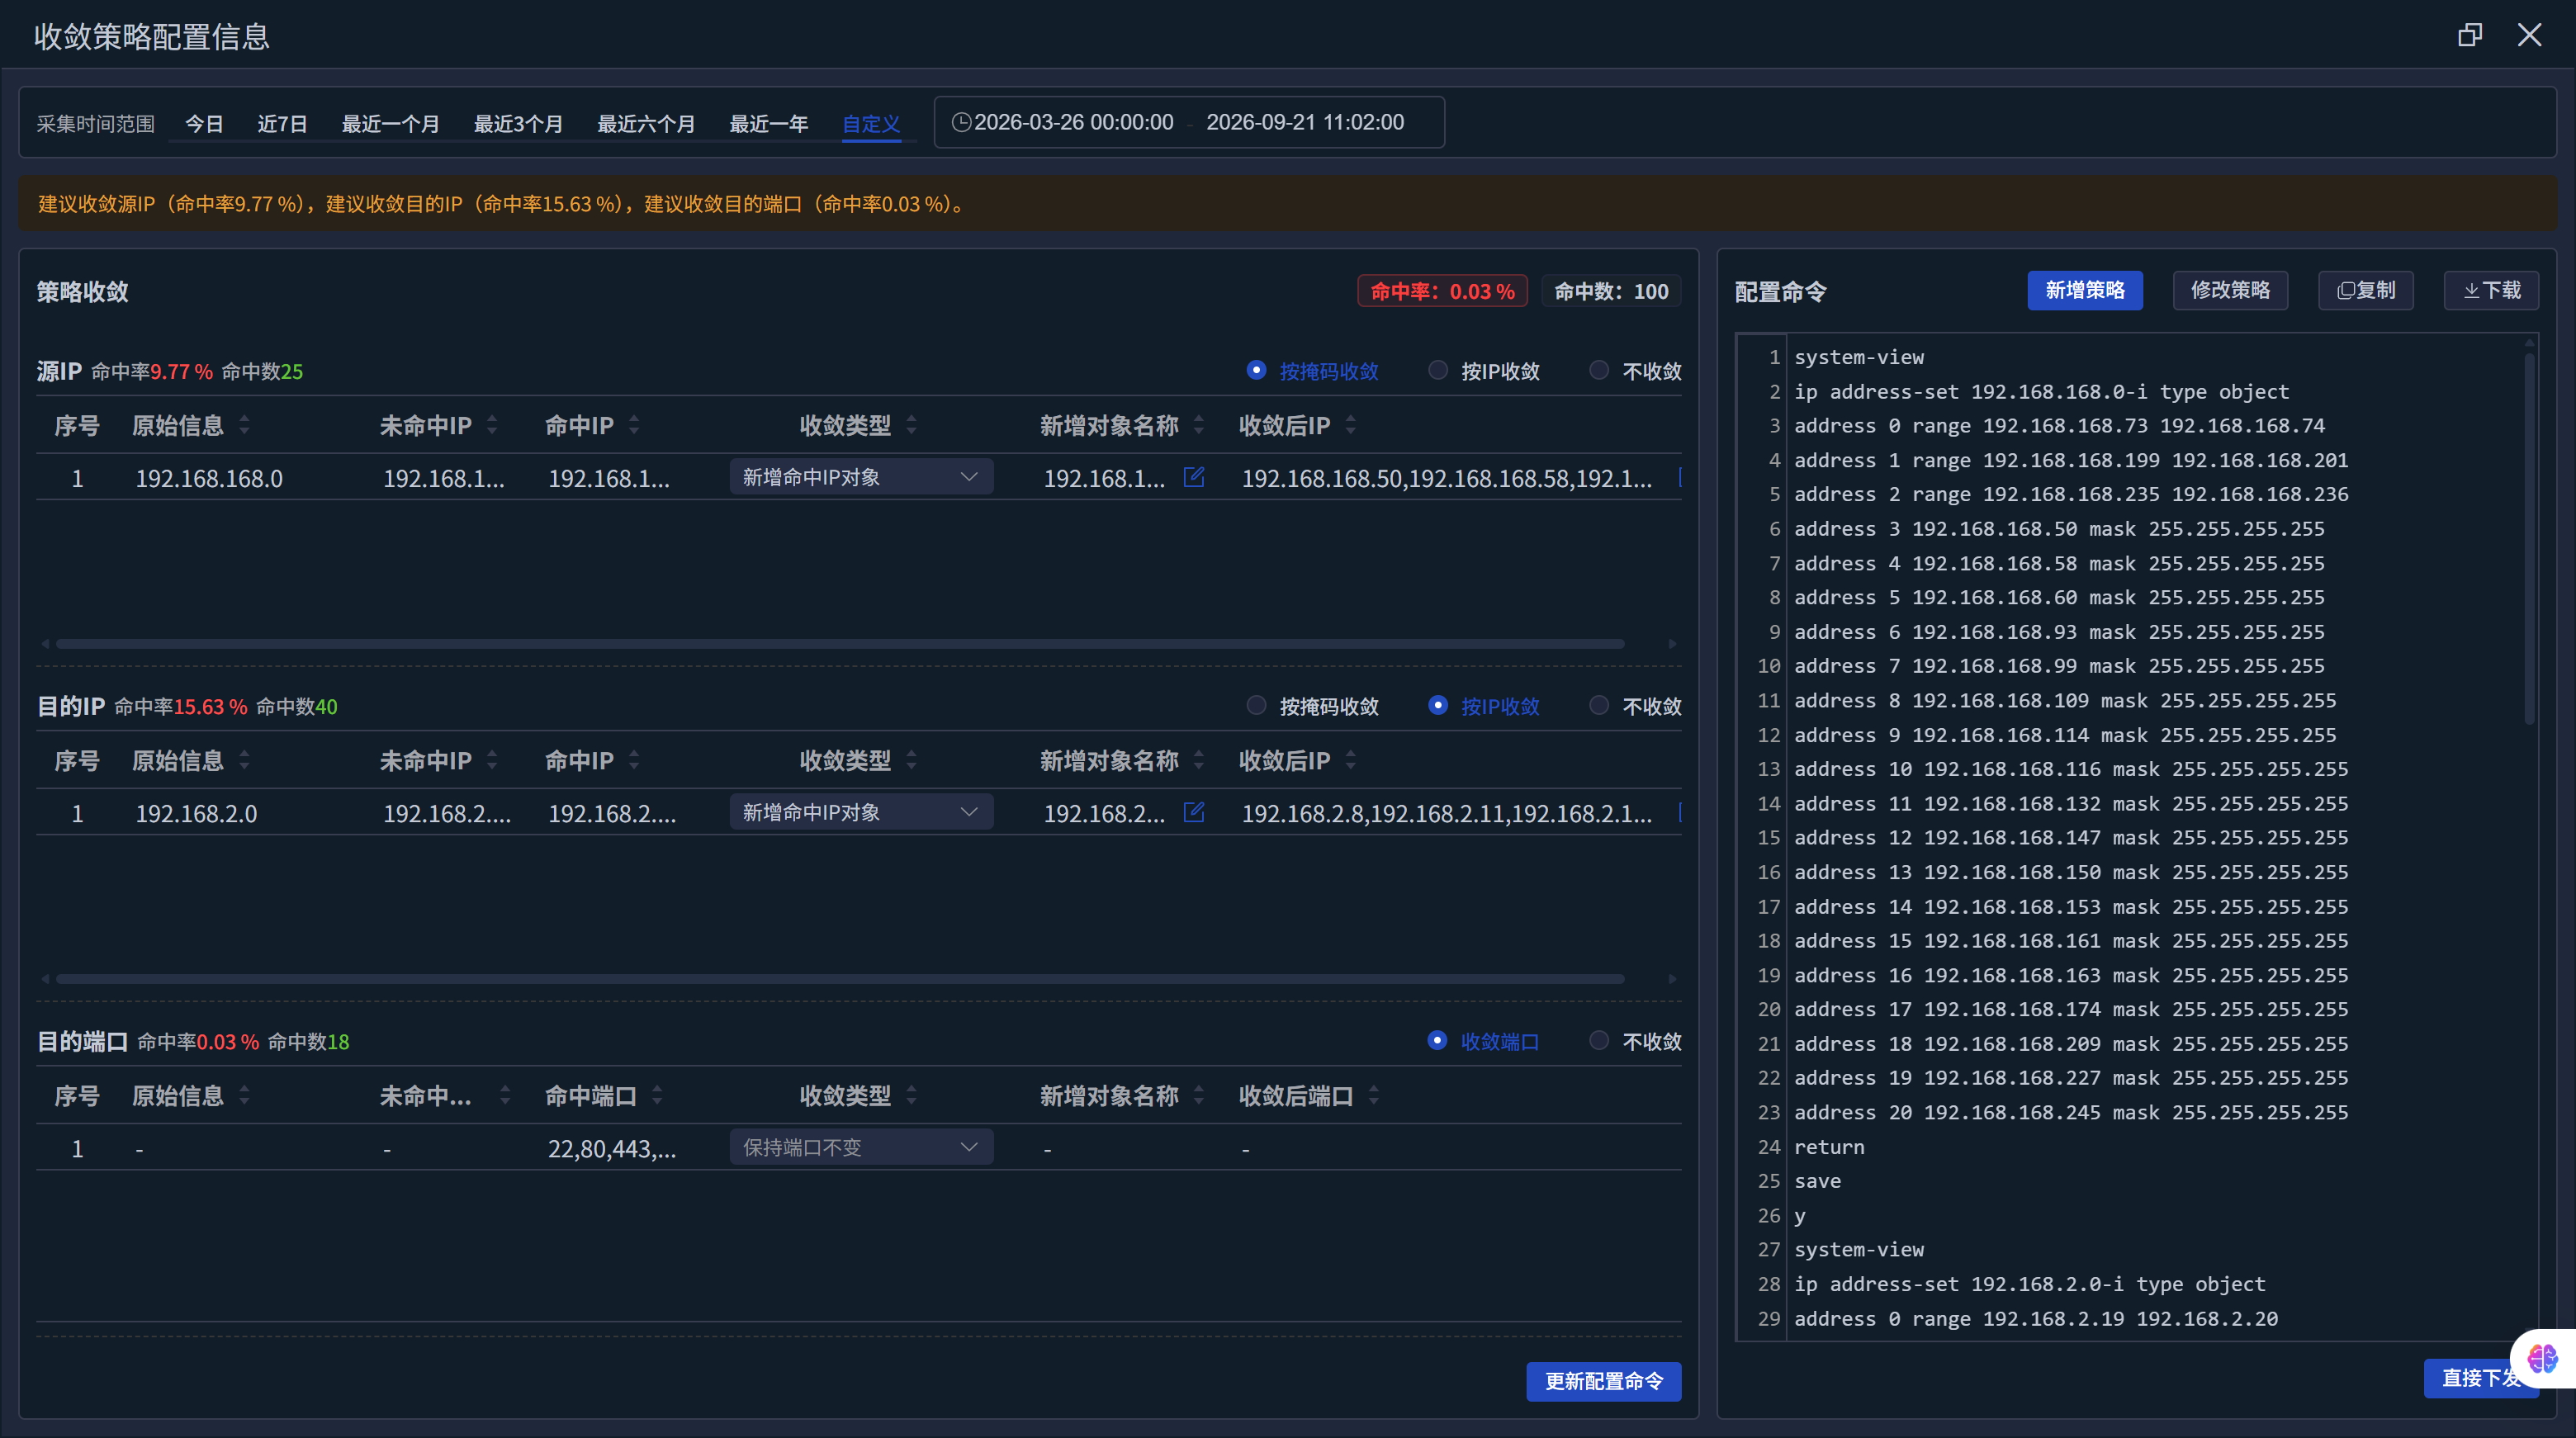2576x1438 pixels.
Task: Click the clock icon in the date range field
Action: [961, 122]
